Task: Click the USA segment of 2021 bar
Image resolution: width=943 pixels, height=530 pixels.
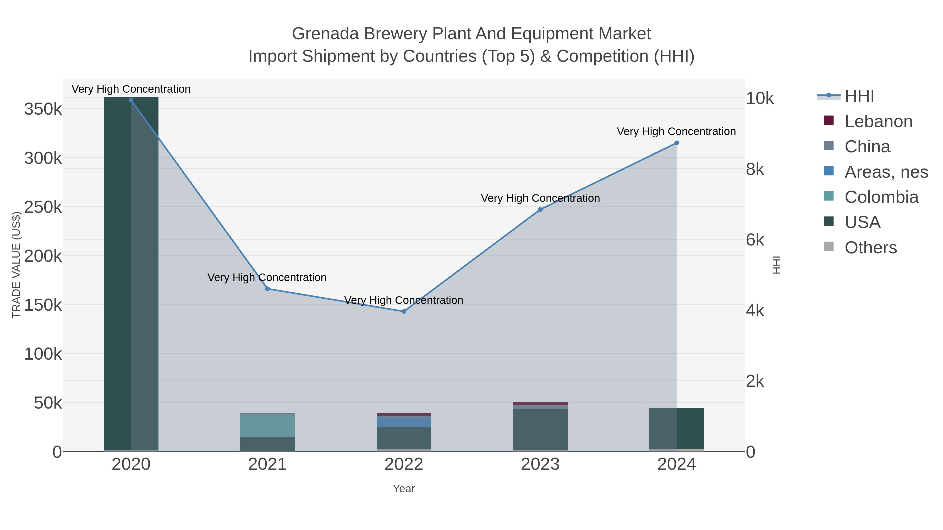Action: 268,444
